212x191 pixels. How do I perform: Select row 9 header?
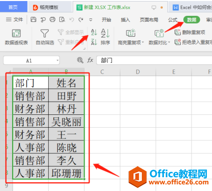6,185
